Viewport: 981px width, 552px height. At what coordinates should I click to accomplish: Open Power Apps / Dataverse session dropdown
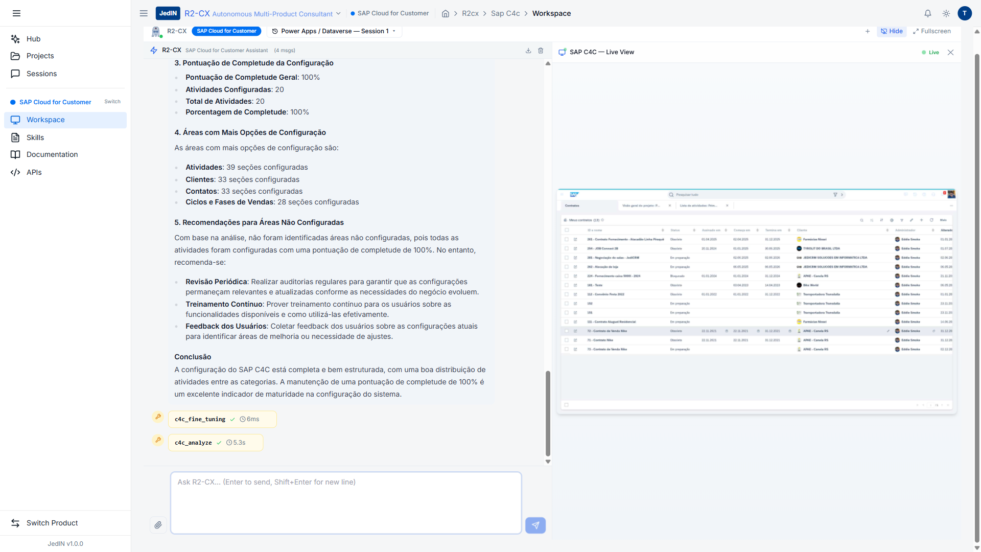pyautogui.click(x=334, y=31)
